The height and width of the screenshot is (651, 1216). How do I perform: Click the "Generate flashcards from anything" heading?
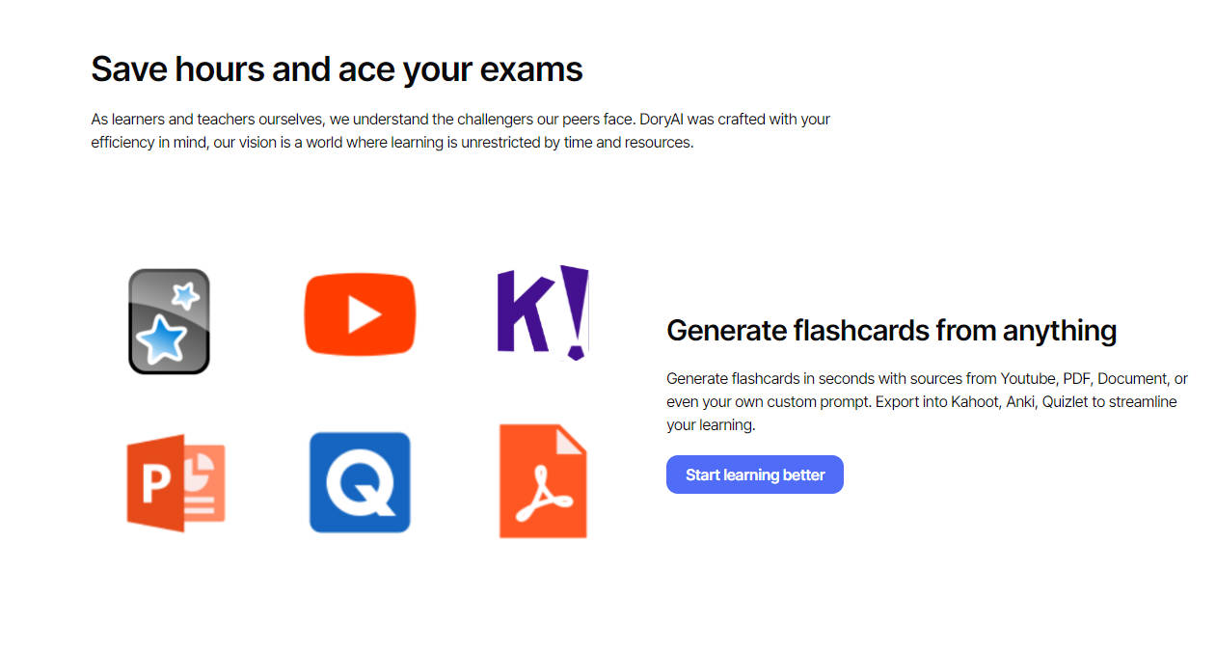tap(891, 331)
